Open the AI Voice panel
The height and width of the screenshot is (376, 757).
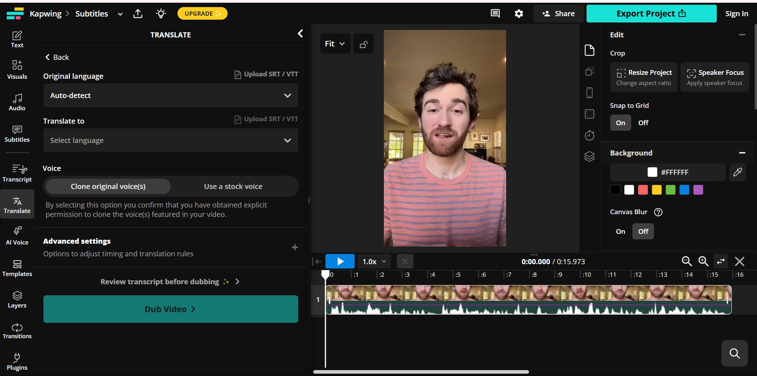17,235
